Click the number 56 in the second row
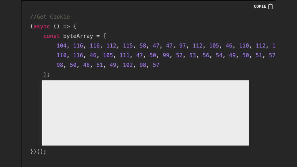The height and width of the screenshot is (167, 297). 206,55
